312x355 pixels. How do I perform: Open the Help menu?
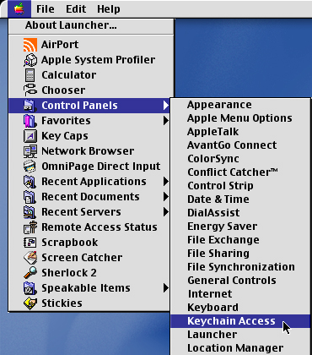click(x=109, y=9)
